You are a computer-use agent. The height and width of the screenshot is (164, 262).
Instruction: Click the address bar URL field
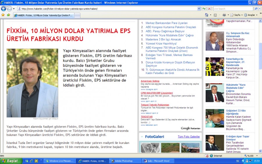107,9
